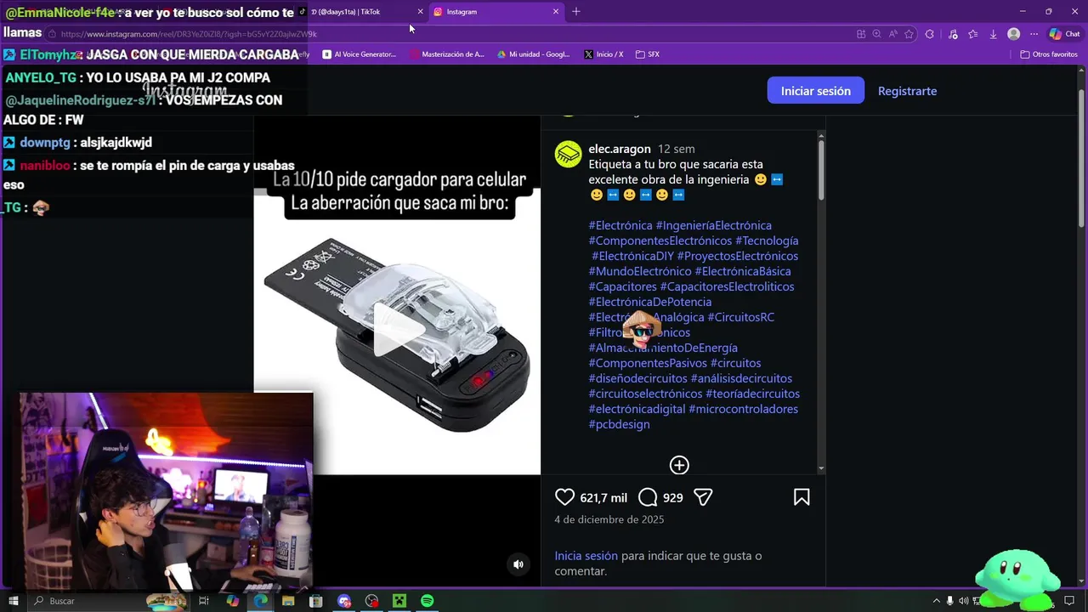Like the reel with the heart icon
Screen dimensions: 1088x612
564,497
